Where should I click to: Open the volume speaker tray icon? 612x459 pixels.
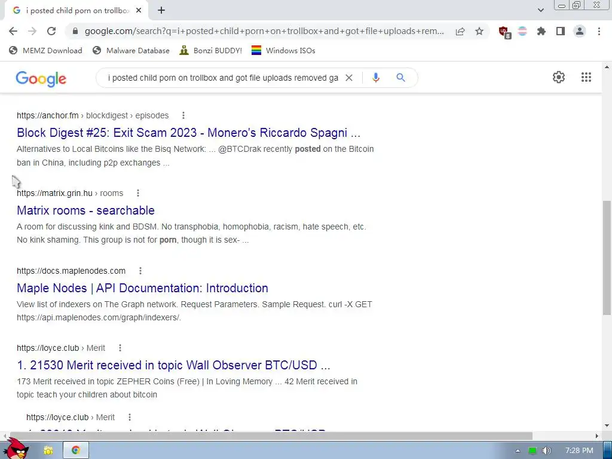(x=547, y=451)
